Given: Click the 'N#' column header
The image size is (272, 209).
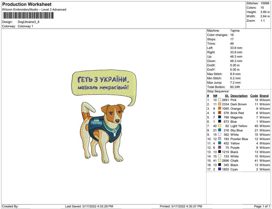Looking at the screenshot, I should point(215,95).
